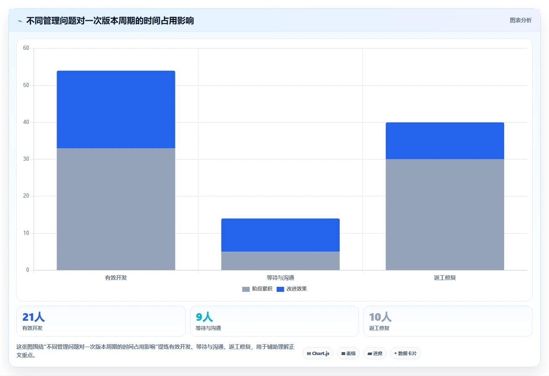Select the blue segment of the 有效开发 bar
The image size is (549, 376).
116,109
